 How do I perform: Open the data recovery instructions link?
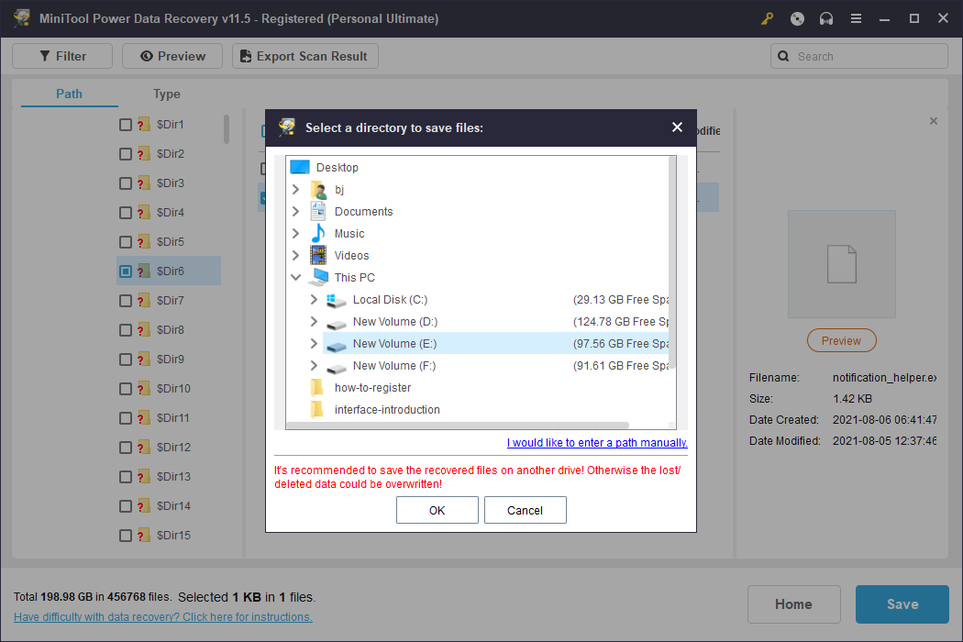point(162,617)
